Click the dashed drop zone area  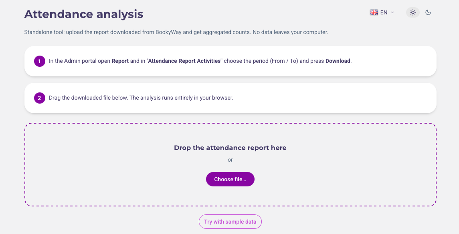(231, 165)
